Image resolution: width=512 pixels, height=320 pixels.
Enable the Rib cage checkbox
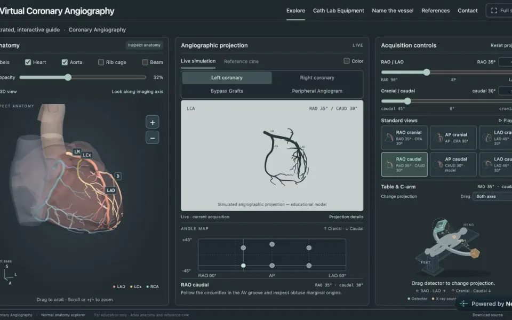point(101,62)
